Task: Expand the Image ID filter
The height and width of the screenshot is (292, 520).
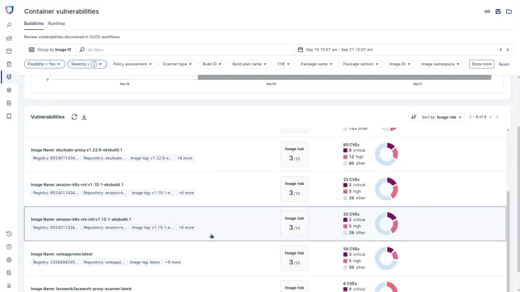Action: [x=400, y=64]
